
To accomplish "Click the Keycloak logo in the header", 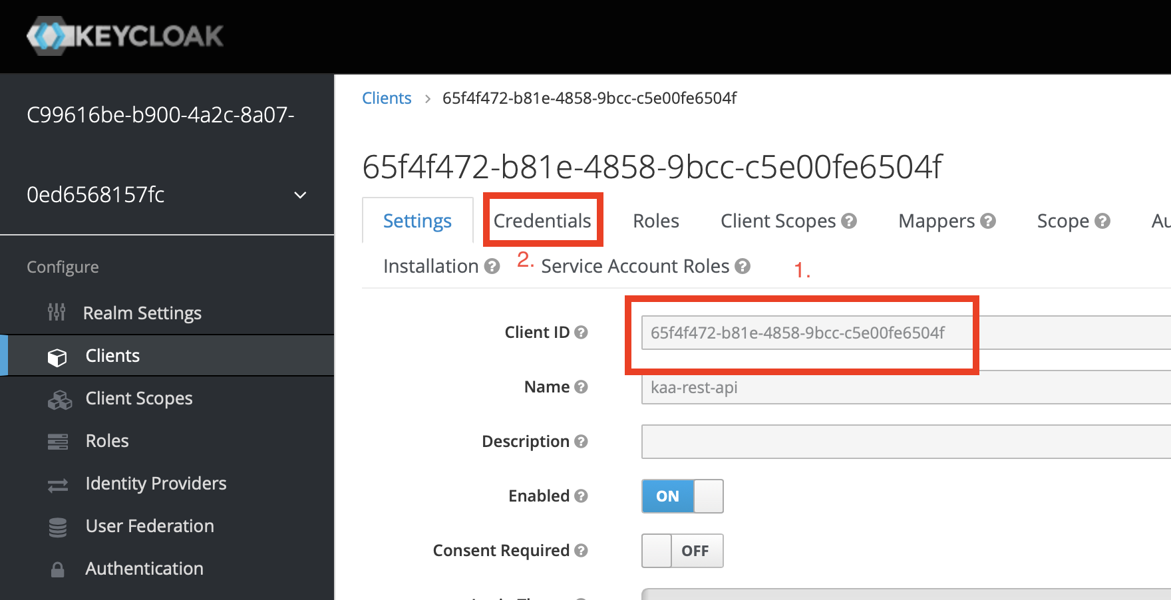I will [125, 36].
